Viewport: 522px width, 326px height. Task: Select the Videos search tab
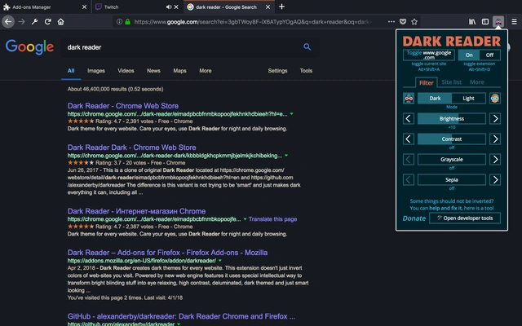[126, 71]
